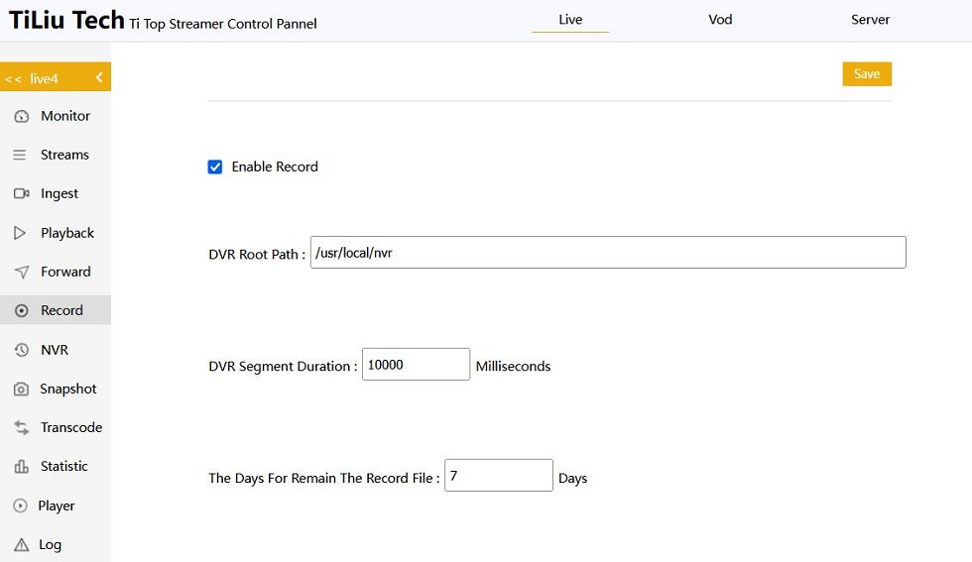Uncheck the Enable Record checkbox
972x562 pixels.
(214, 167)
